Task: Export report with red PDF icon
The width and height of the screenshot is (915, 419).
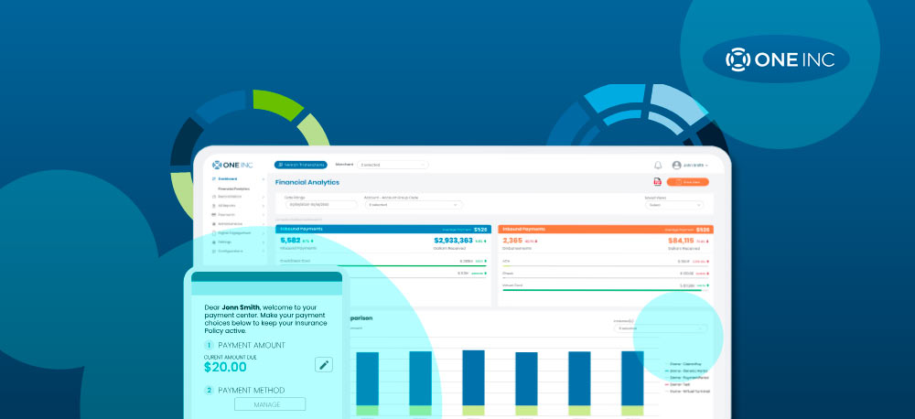Action: (x=658, y=182)
